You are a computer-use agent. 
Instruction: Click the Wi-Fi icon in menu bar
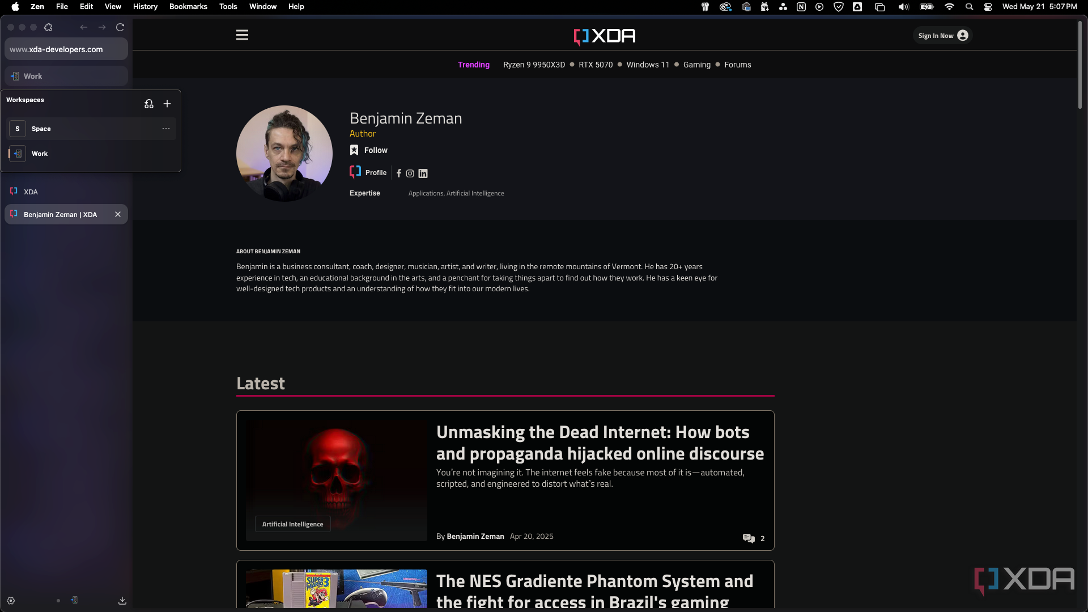click(949, 7)
